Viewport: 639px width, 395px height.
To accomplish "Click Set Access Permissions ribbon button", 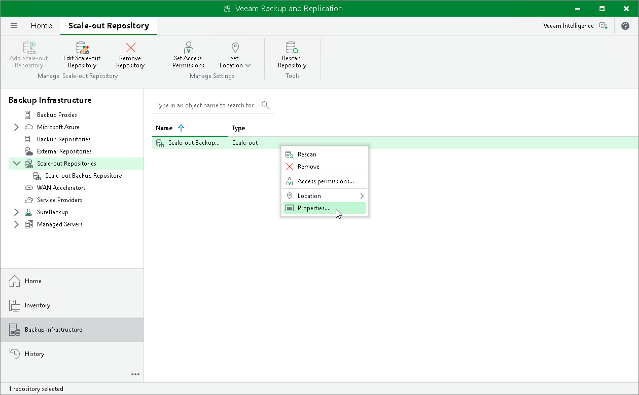I will click(x=188, y=55).
